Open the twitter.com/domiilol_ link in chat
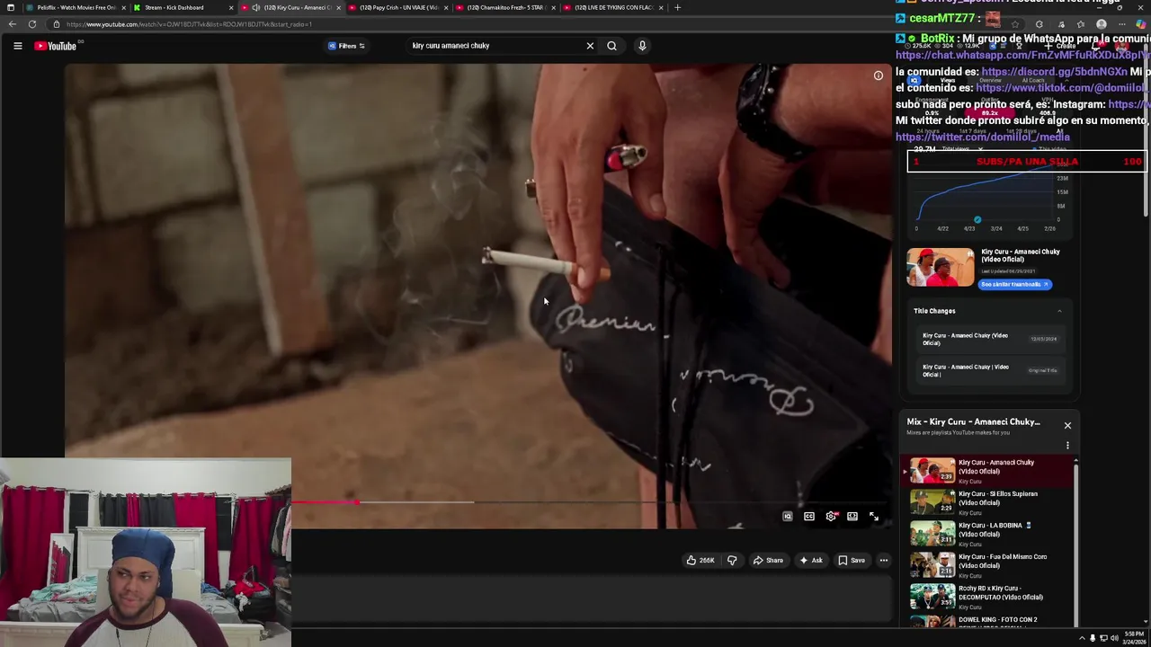This screenshot has height=647, width=1151. (983, 137)
